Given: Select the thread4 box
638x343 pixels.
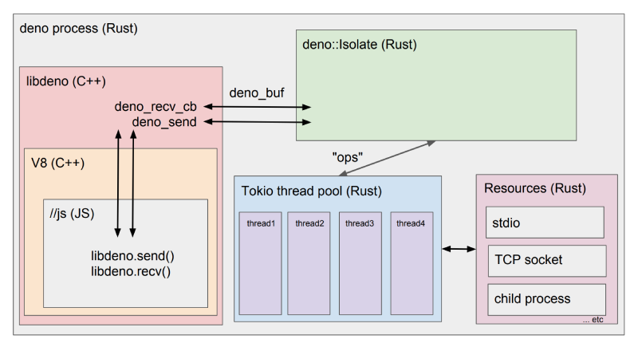Looking at the screenshot, I should pyautogui.click(x=412, y=263).
